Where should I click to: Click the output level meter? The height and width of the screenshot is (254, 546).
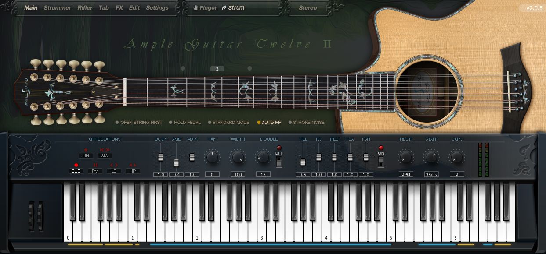[483, 159]
